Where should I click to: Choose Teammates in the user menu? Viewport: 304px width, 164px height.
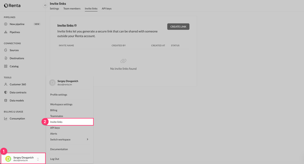[x=57, y=116]
